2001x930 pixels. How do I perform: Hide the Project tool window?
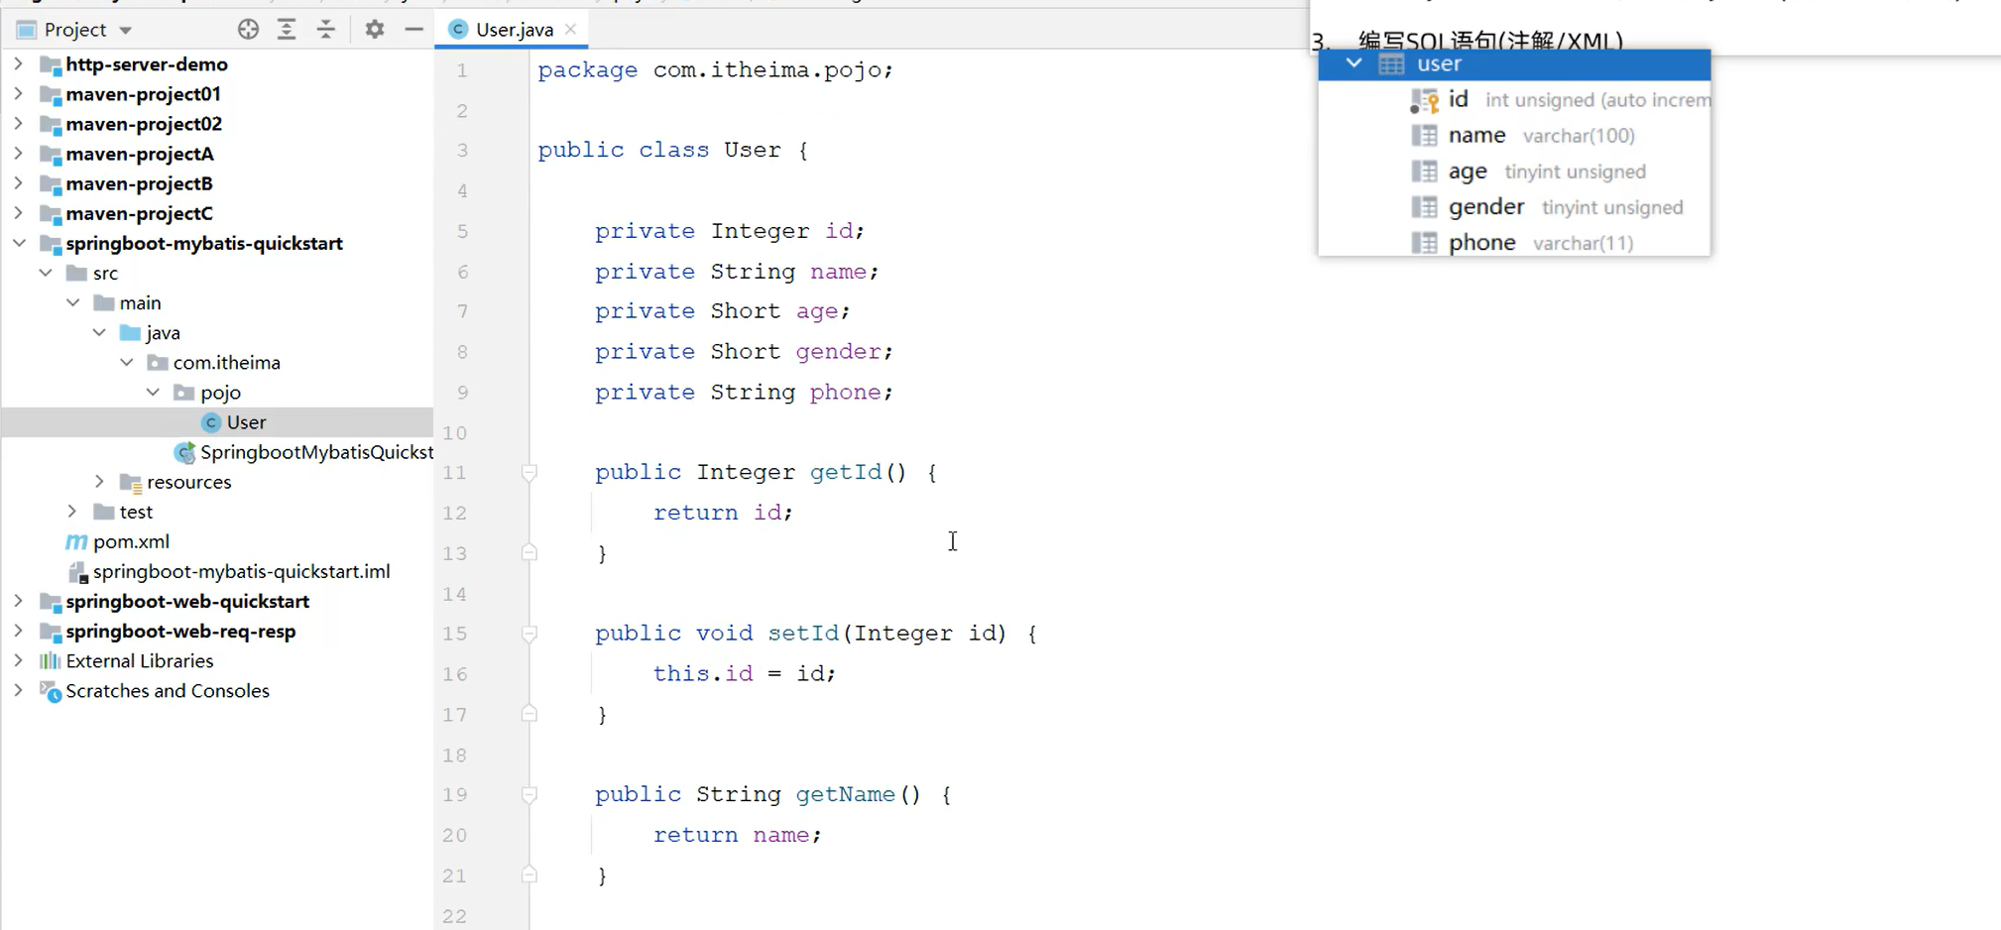(x=414, y=29)
